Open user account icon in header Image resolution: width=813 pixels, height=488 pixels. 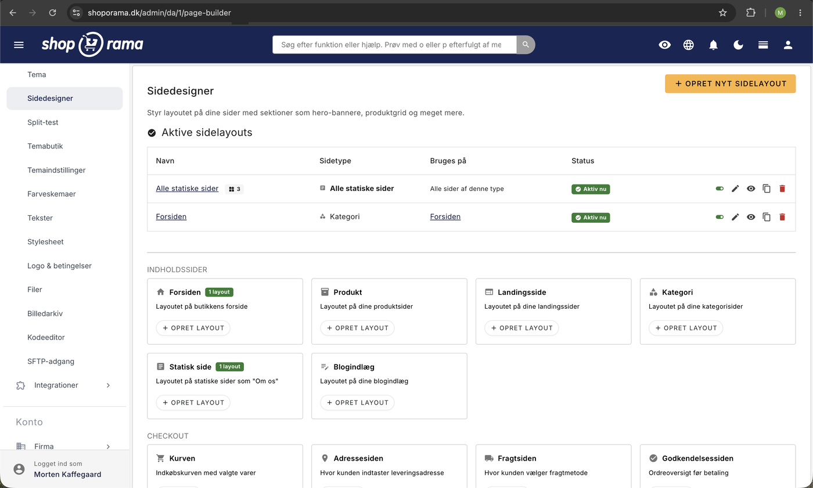pyautogui.click(x=788, y=45)
